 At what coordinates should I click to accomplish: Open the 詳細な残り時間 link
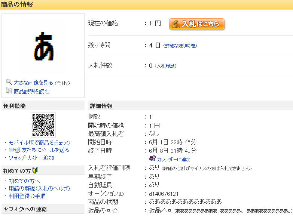(x=180, y=46)
